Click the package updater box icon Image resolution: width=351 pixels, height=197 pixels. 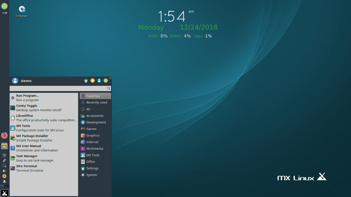pos(4,155)
